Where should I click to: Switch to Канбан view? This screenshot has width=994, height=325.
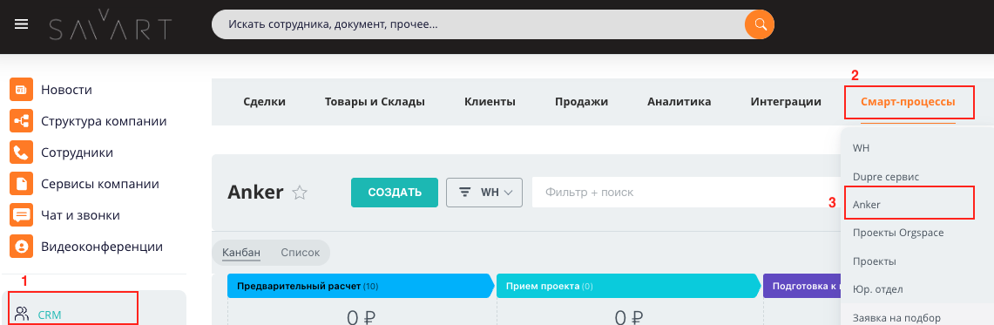(241, 252)
